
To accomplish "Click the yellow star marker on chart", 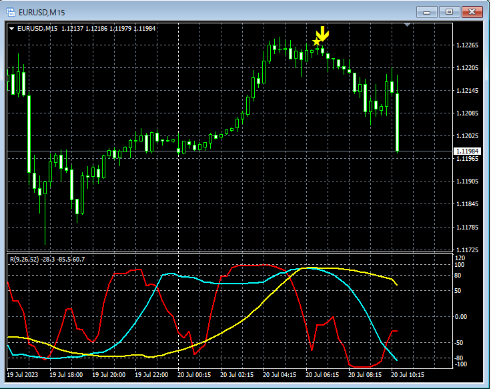I will coord(317,41).
